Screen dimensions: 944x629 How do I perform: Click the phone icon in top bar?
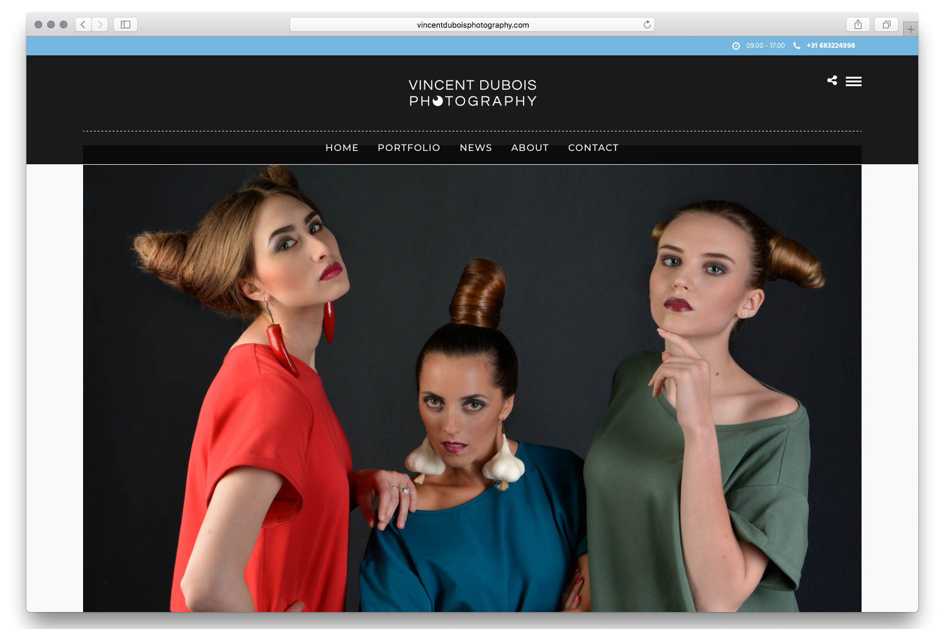tap(797, 46)
